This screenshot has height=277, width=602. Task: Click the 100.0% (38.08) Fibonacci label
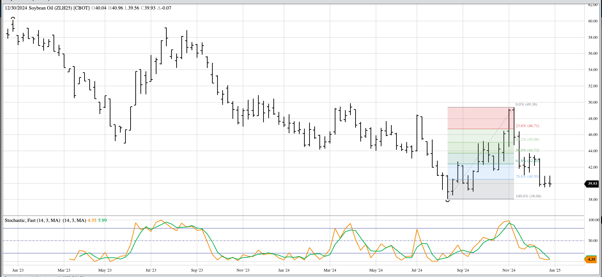(x=528, y=196)
